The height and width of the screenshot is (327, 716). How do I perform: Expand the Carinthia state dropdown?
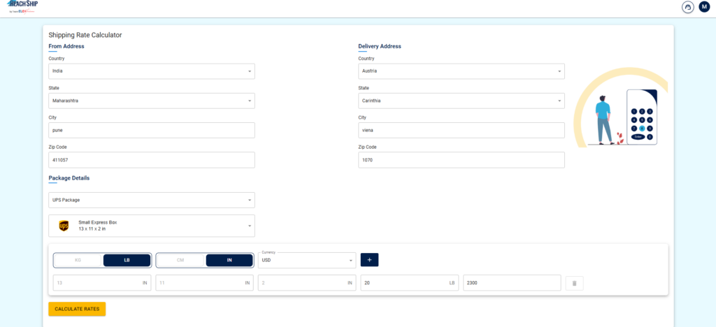(x=461, y=101)
